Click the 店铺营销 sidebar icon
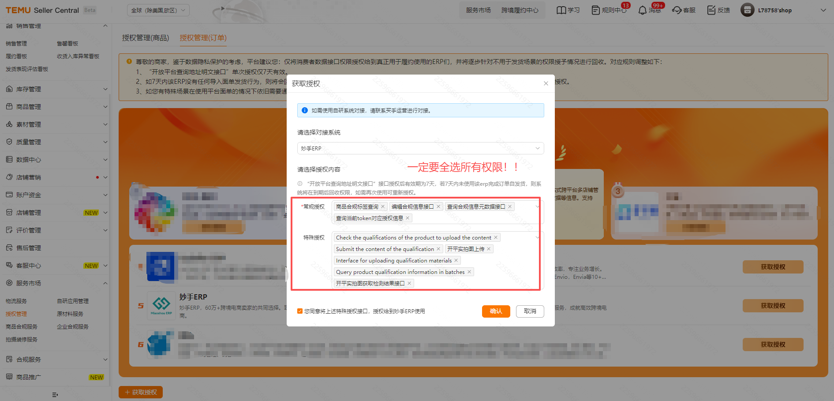This screenshot has height=401, width=834. click(x=9, y=177)
